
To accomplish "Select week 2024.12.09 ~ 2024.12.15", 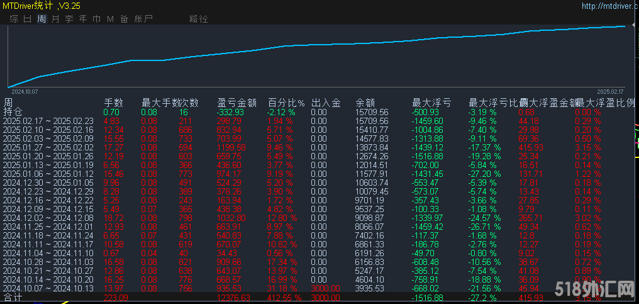I will pos(48,210).
